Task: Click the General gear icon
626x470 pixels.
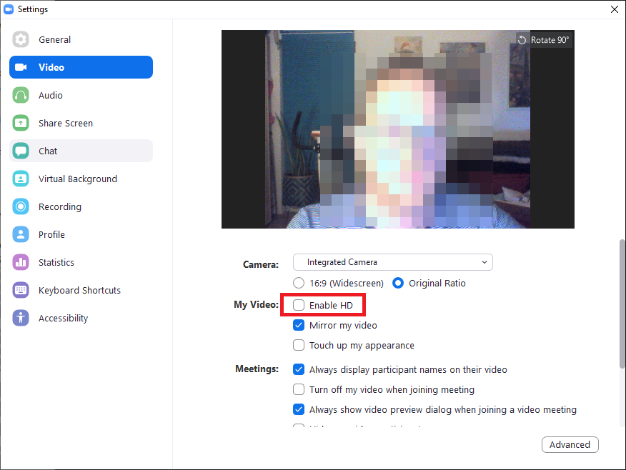Action: coord(21,39)
